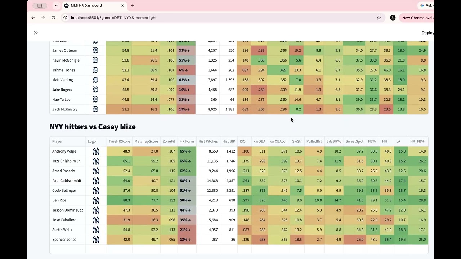
Task: Click the Tigers logo in Kevin McGonigle's row
Action: (95, 60)
